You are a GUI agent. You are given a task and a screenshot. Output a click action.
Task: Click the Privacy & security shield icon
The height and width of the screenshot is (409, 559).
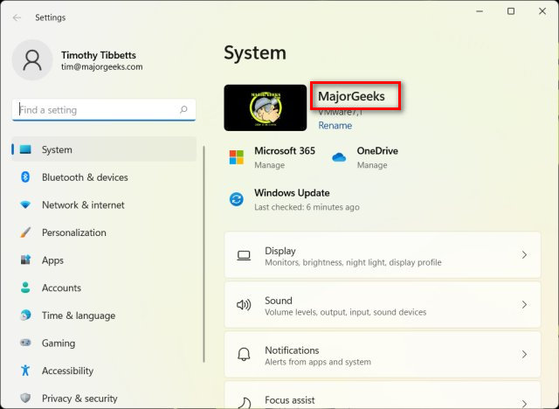[x=25, y=398]
